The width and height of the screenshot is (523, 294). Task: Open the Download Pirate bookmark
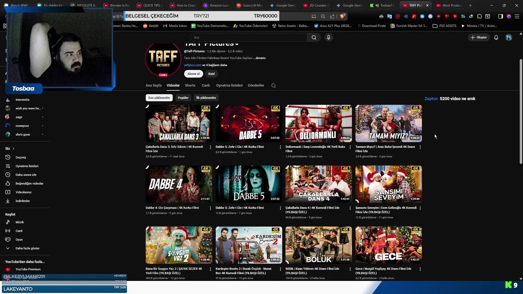coord(371,26)
